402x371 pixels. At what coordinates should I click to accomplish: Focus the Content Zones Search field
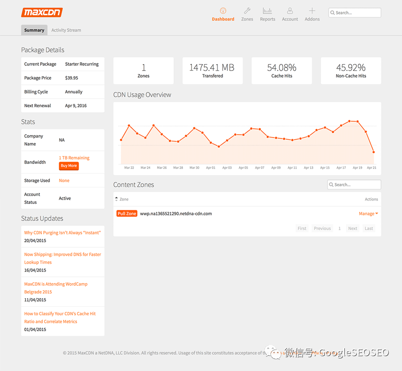pyautogui.click(x=354, y=184)
